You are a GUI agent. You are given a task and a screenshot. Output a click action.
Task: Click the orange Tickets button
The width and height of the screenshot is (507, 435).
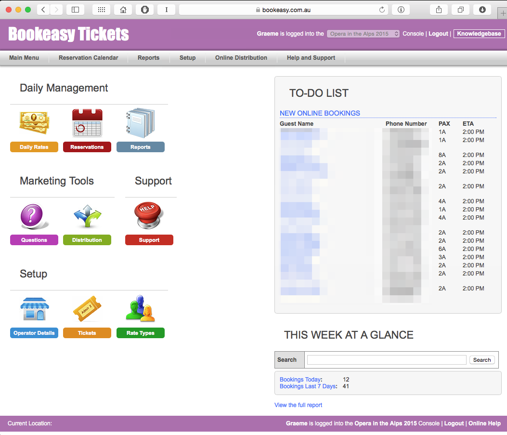(87, 333)
